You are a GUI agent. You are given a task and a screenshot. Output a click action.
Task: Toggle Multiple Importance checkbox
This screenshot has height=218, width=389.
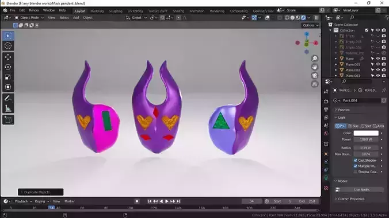coord(356,166)
